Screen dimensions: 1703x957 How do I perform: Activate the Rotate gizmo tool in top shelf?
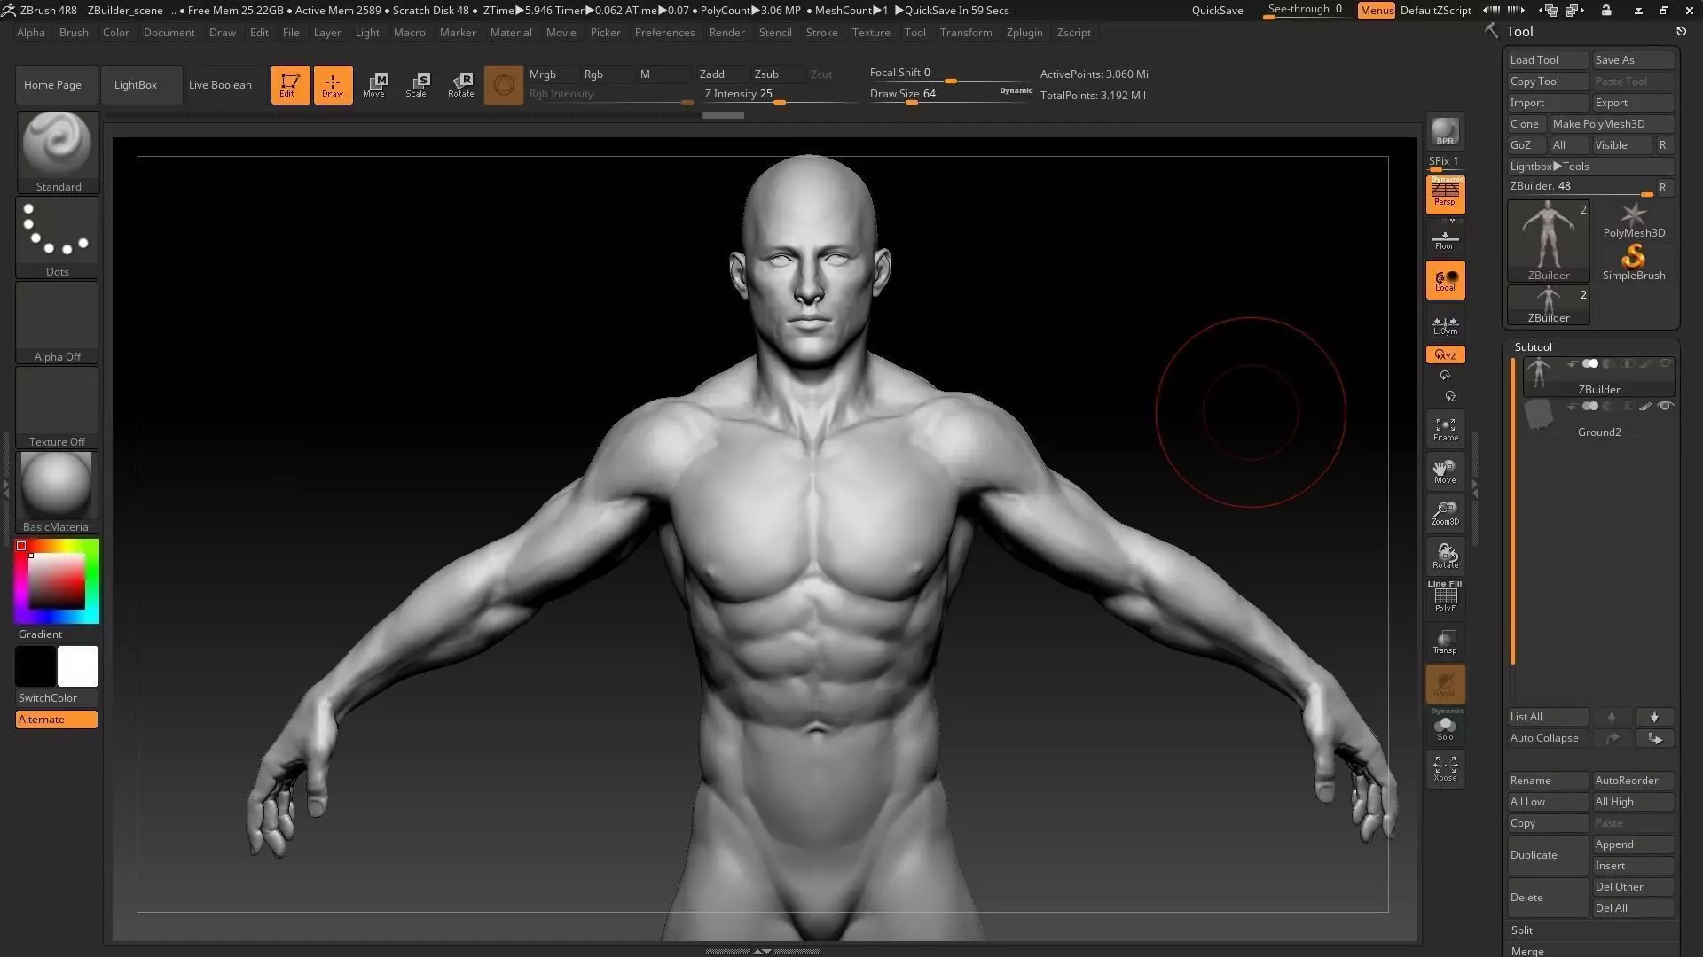460,85
